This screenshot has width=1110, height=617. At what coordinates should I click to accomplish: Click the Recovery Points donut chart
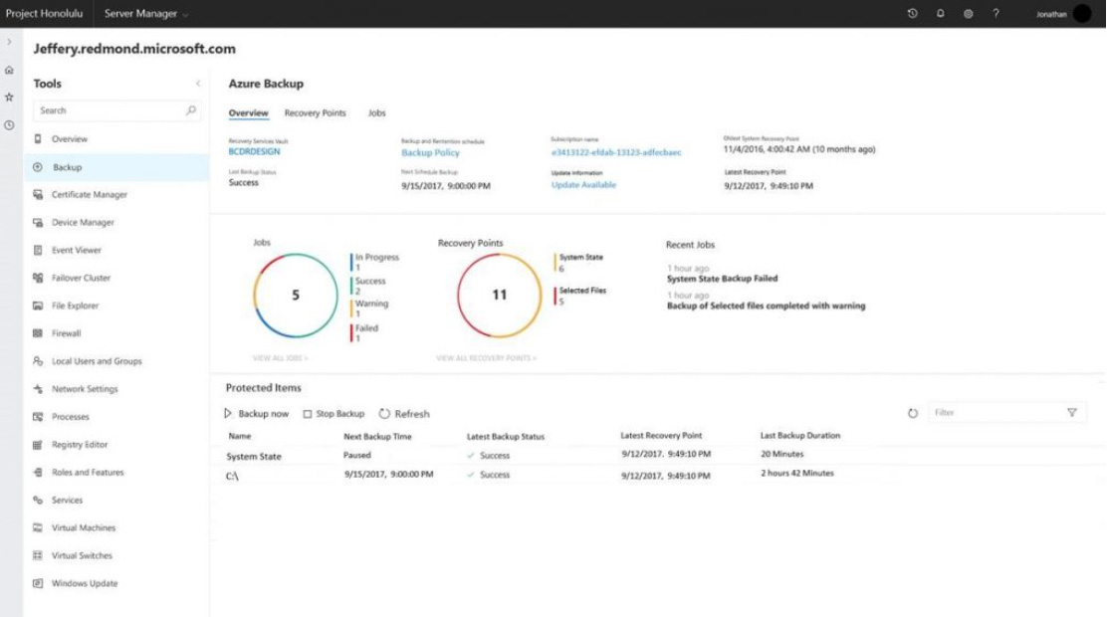[x=499, y=295]
